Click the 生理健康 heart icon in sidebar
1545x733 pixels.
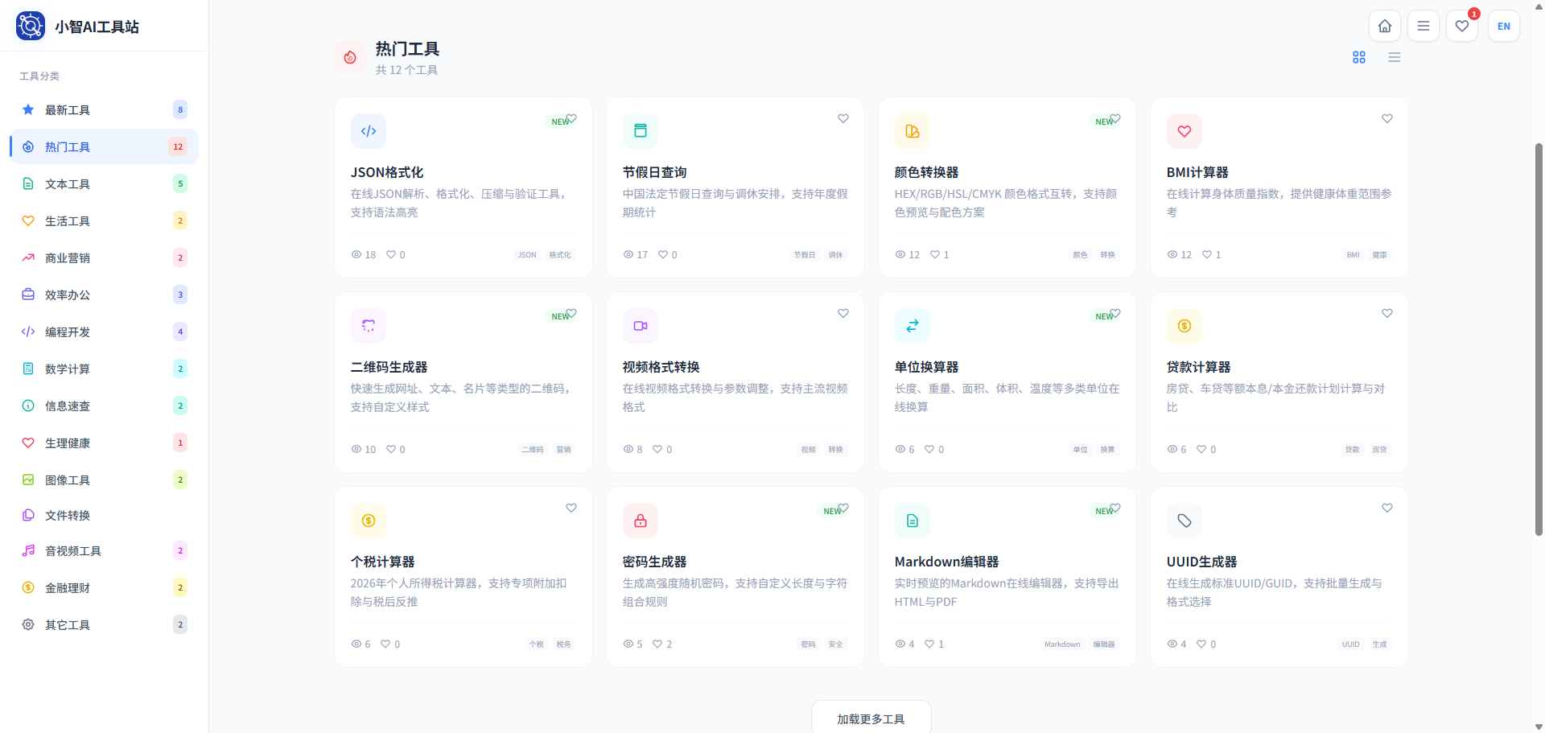click(x=28, y=443)
